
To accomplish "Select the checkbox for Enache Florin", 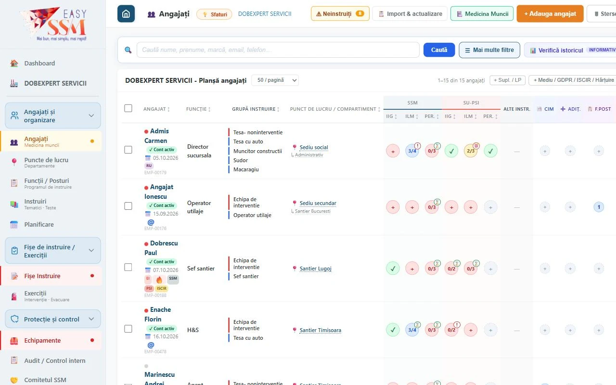I will [x=128, y=329].
